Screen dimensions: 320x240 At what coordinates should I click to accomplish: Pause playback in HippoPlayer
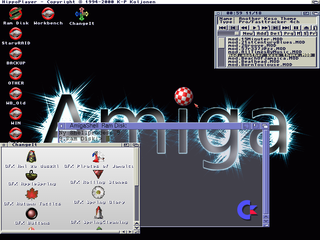click(296, 28)
